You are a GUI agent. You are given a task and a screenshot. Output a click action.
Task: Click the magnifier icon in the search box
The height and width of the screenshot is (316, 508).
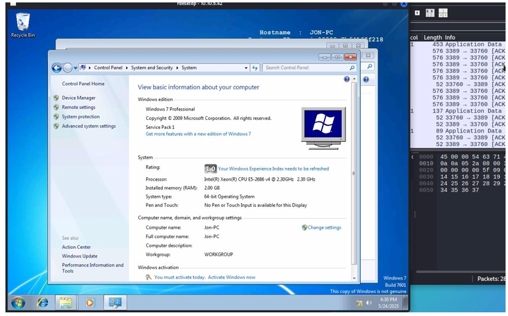(352, 68)
